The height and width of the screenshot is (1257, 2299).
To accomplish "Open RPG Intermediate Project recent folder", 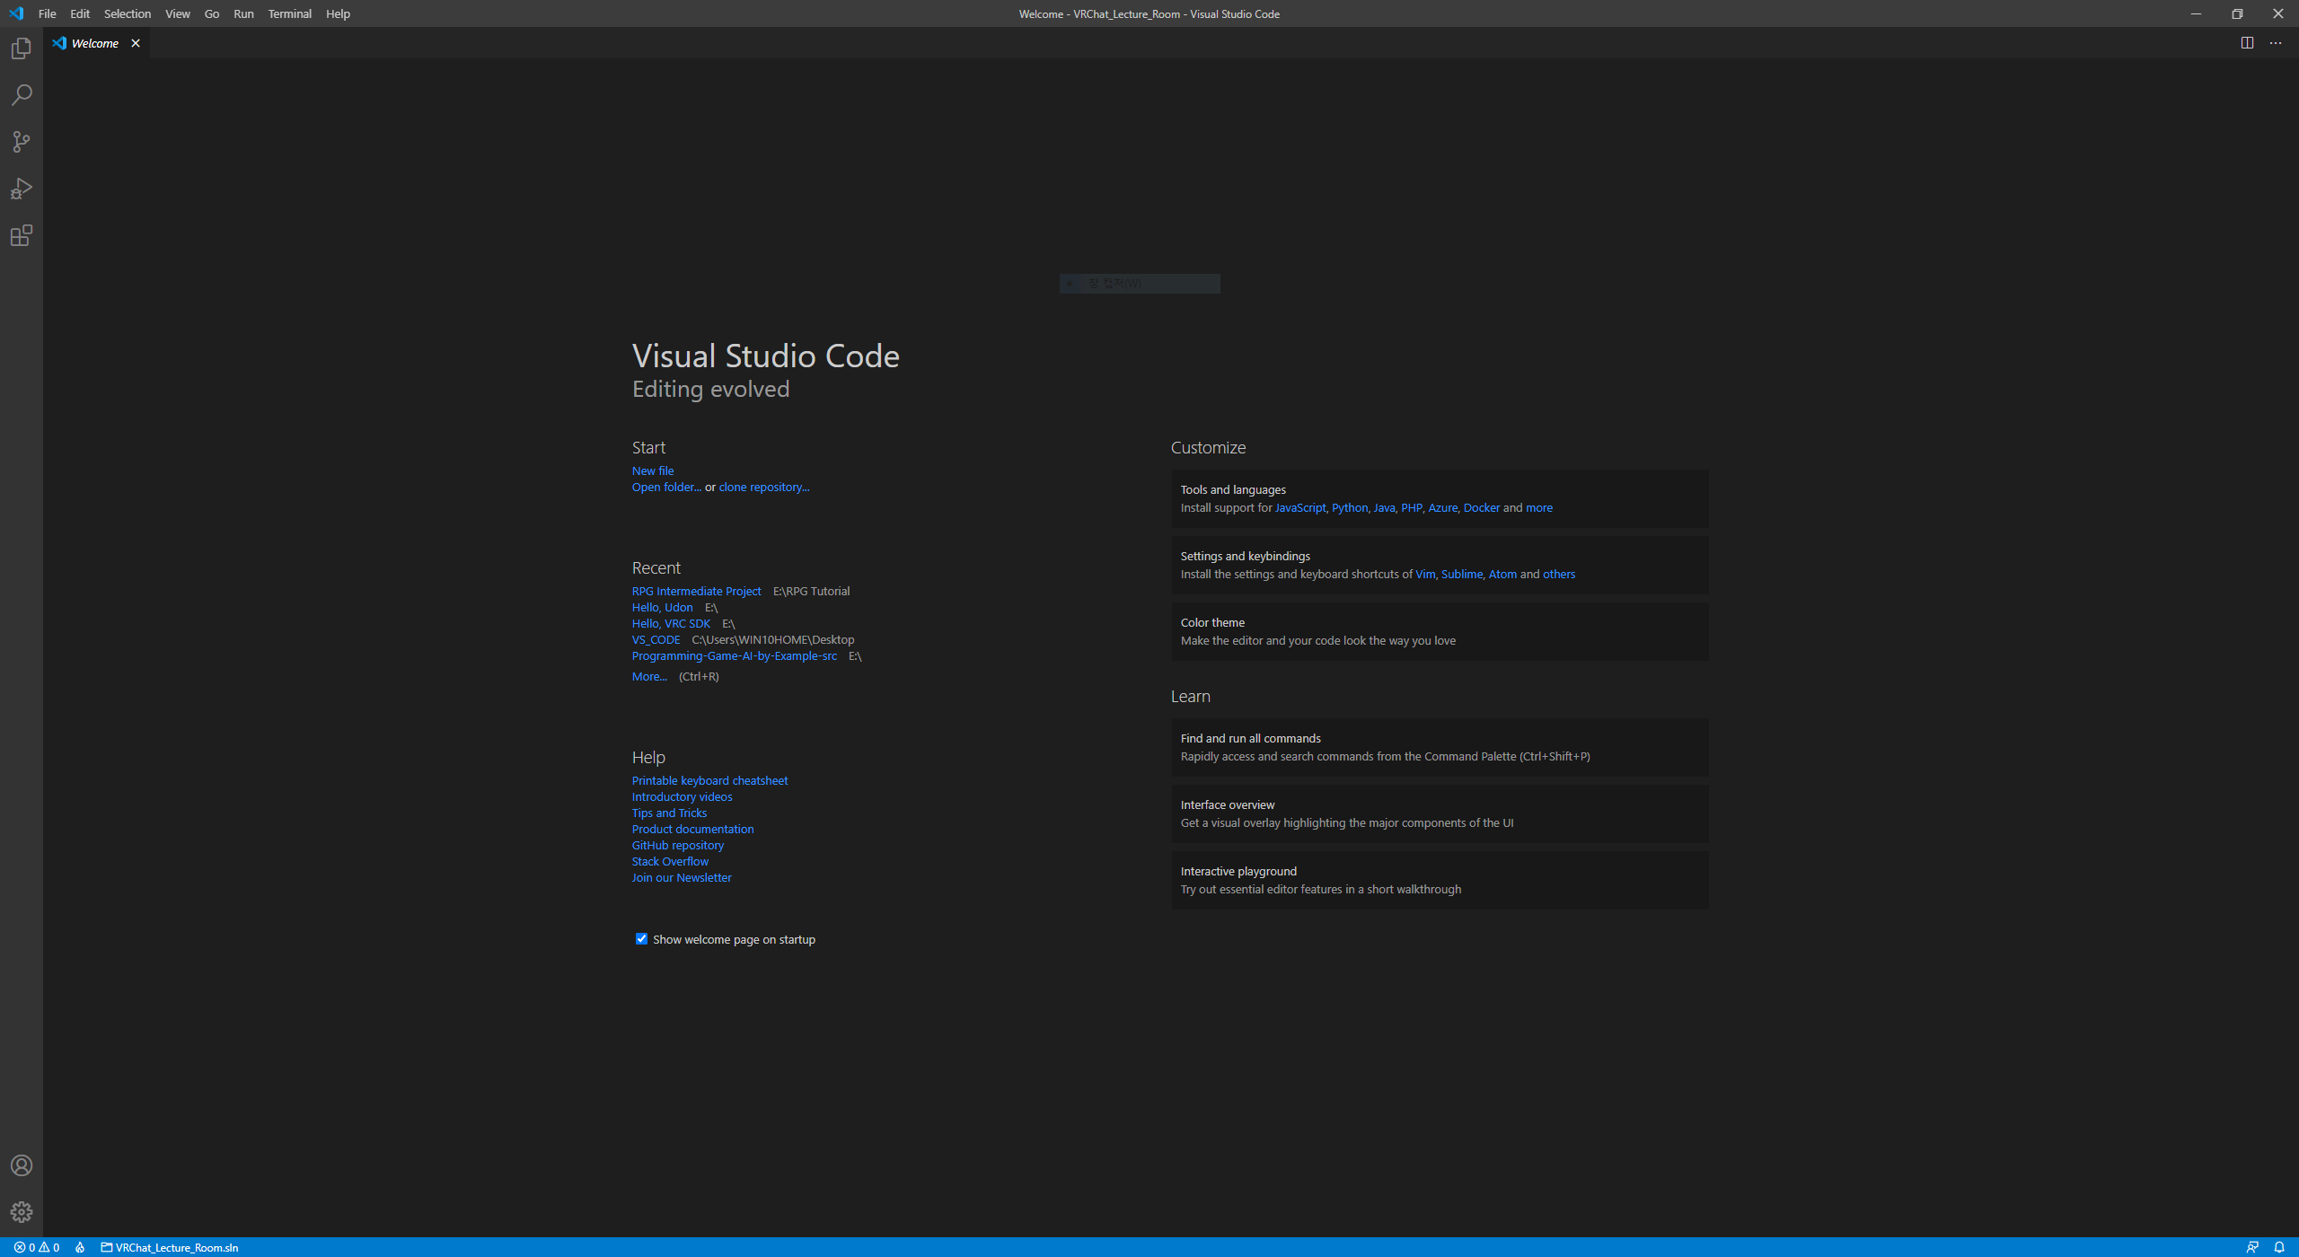I will 696,591.
